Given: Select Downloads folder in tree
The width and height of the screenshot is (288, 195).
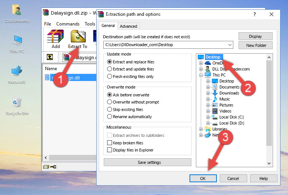Looking at the screenshot, I should click(229, 93).
